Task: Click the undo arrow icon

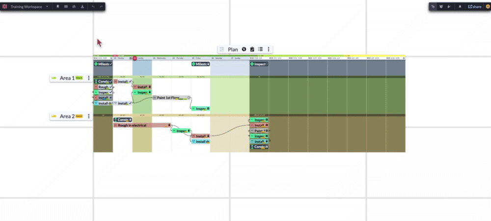Action: point(93,7)
